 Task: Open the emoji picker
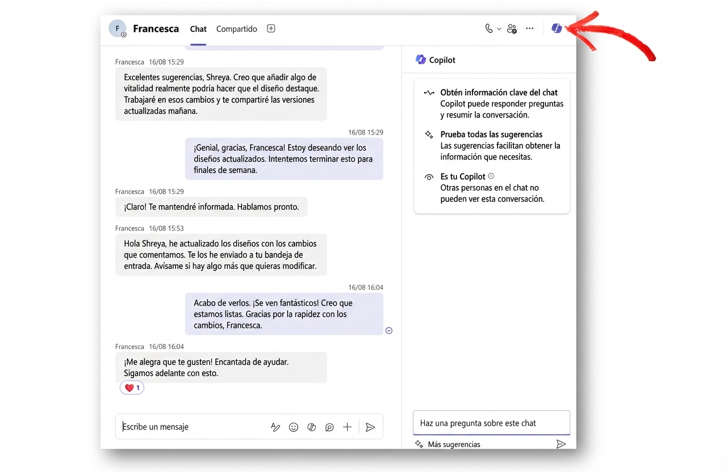[293, 427]
